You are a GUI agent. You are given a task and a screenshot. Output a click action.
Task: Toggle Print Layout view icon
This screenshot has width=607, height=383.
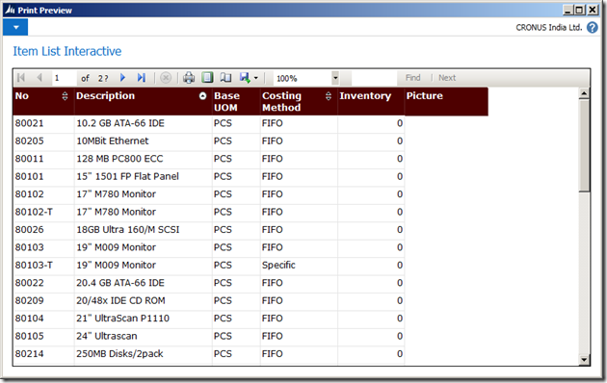207,78
